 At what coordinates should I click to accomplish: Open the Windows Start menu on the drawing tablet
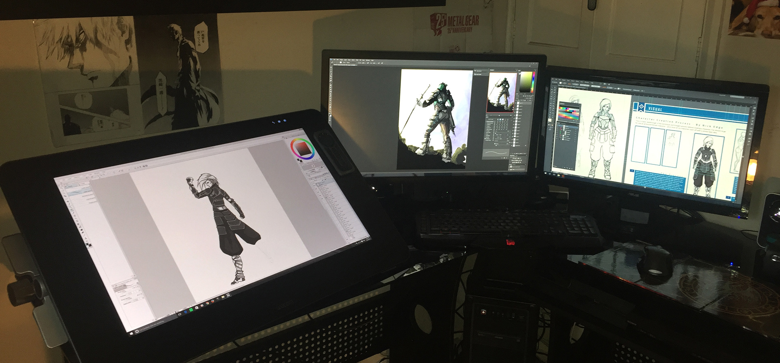click(131, 333)
